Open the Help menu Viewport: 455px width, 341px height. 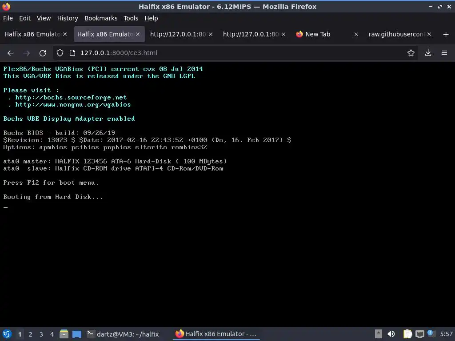coord(151,18)
